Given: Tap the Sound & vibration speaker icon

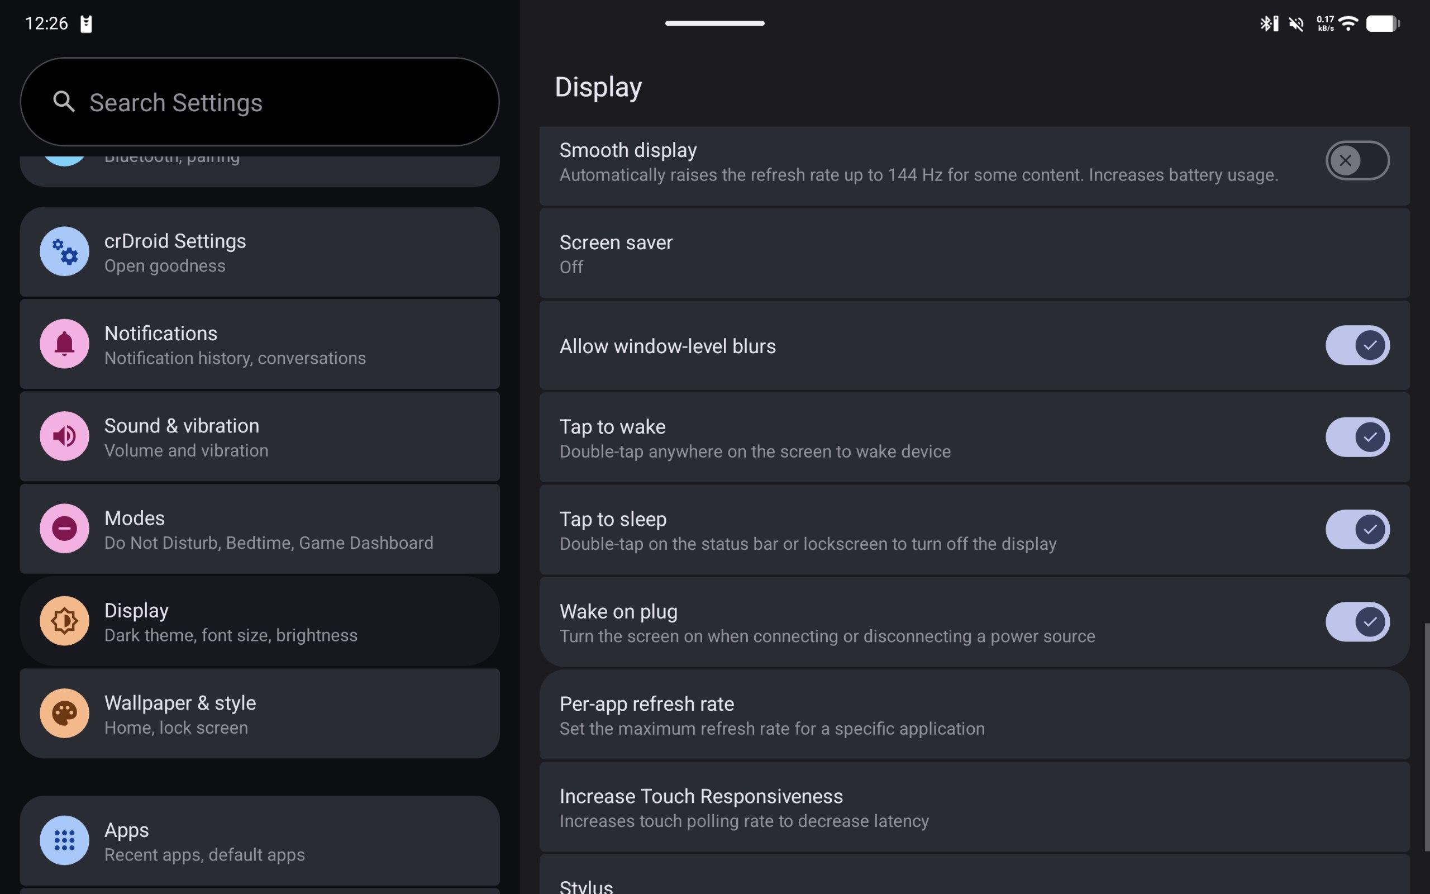Looking at the screenshot, I should [x=64, y=436].
